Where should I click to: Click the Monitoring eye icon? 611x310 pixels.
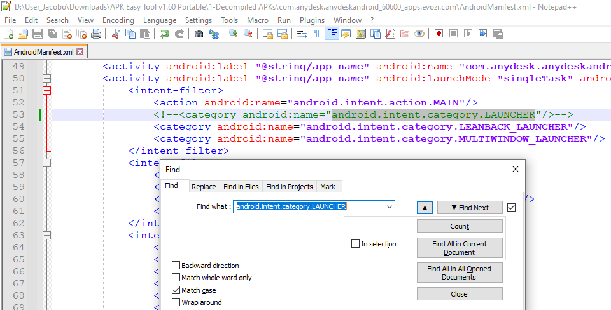click(419, 34)
